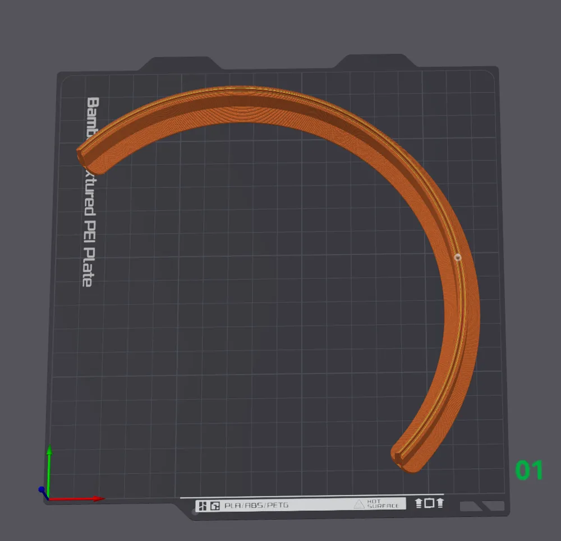Click the hot surface warning triangle
561x541 pixels.
coord(359,504)
